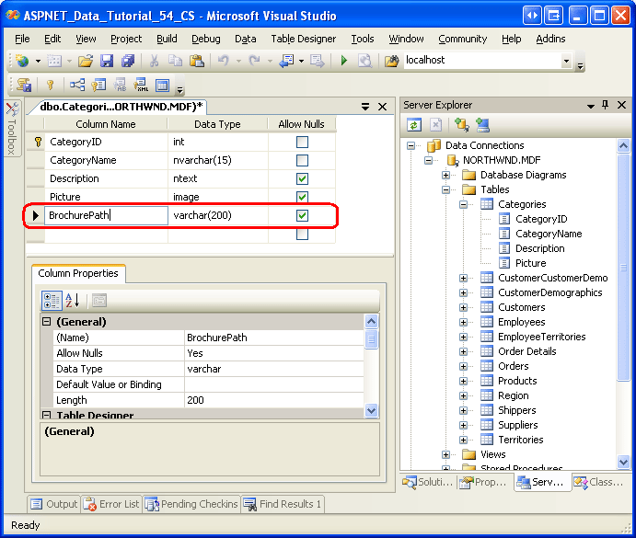636x538 pixels.
Task: Open the Relationships toolbar icon
Action: 77,86
